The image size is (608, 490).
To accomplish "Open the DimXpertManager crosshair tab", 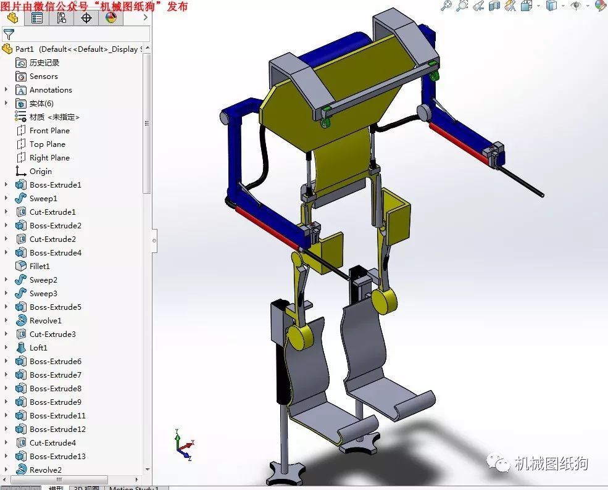I will tap(86, 18).
